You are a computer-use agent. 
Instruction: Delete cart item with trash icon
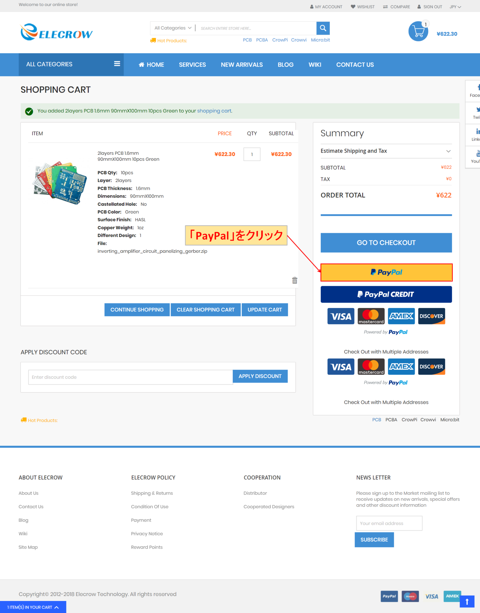coord(294,280)
